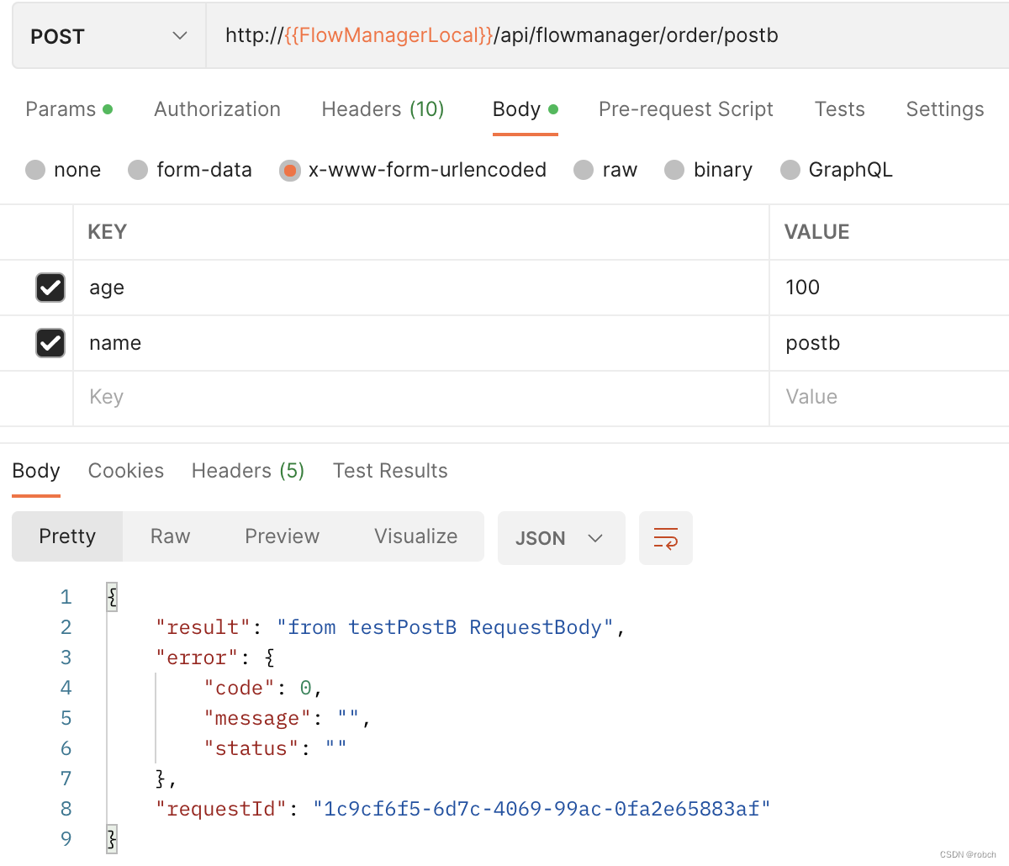Uncheck the age parameter
This screenshot has width=1009, height=866.
pos(50,288)
